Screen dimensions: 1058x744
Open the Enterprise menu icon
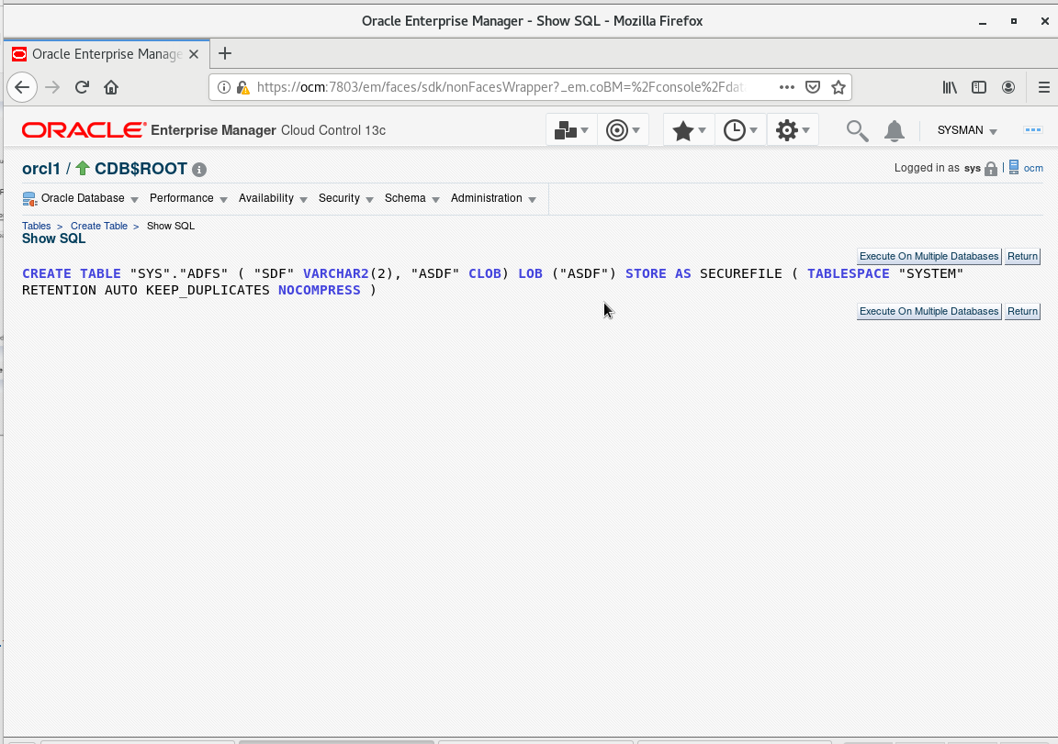tap(571, 130)
